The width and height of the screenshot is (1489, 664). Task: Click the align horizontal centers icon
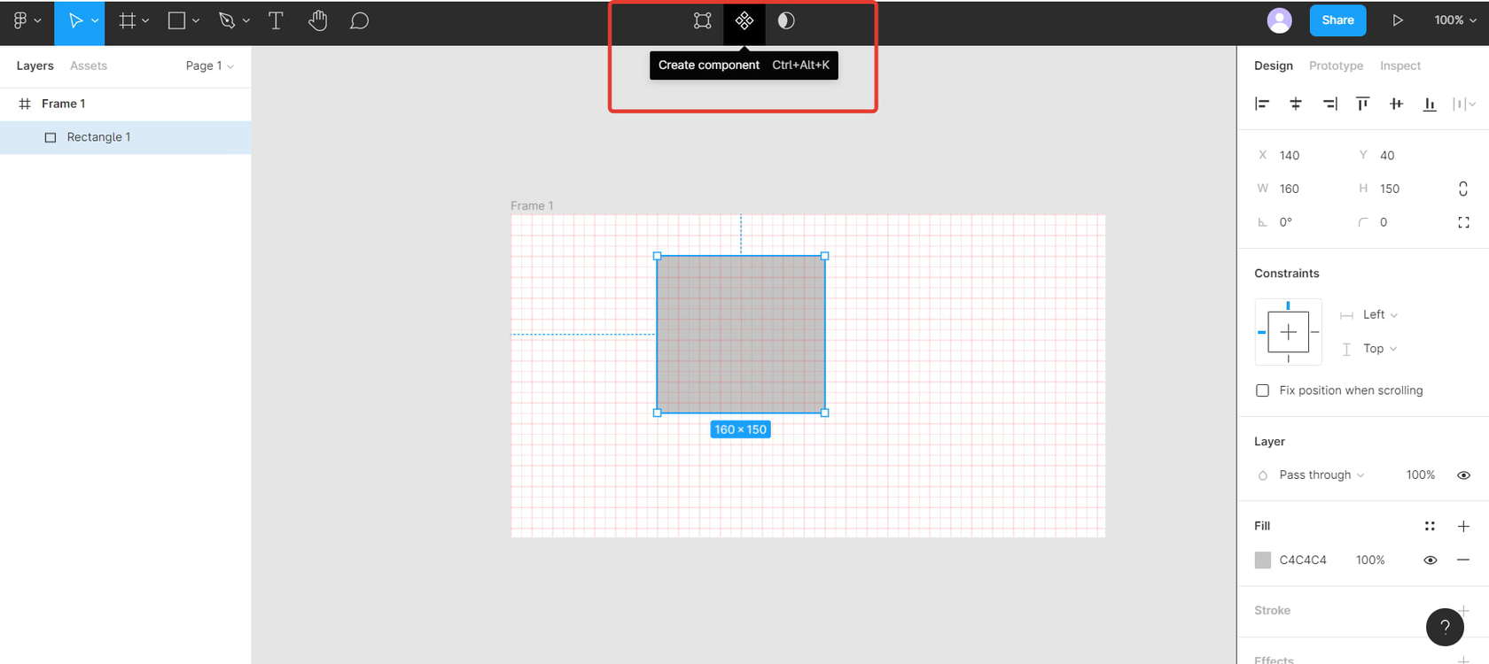pyautogui.click(x=1295, y=104)
